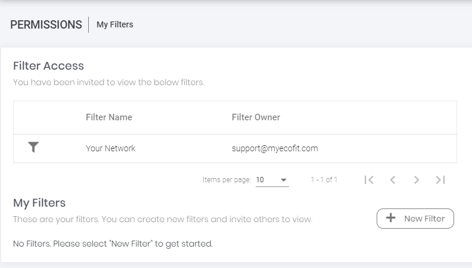Click the items per page dropdown arrow

(x=284, y=180)
